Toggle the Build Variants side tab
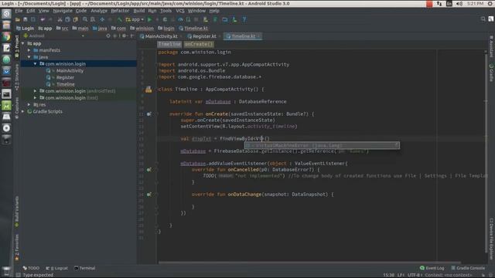Screen dimensions: 495x278 point(17,211)
